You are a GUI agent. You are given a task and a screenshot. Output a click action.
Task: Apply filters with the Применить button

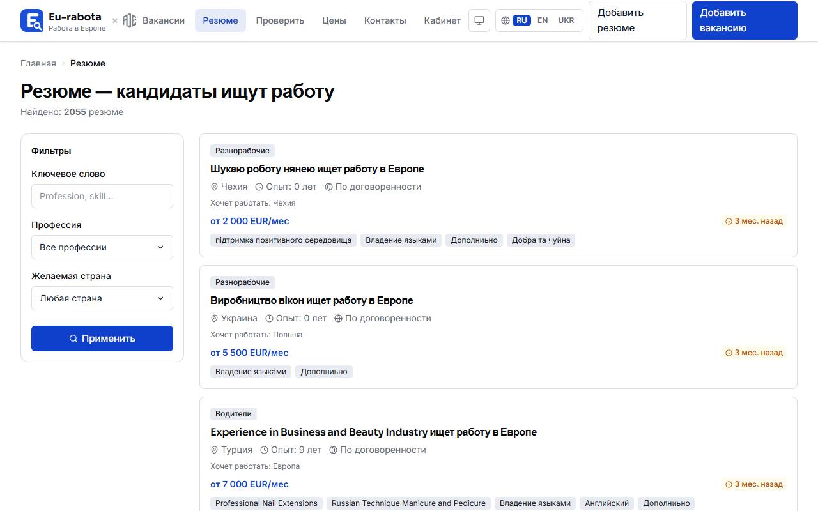[x=102, y=339]
